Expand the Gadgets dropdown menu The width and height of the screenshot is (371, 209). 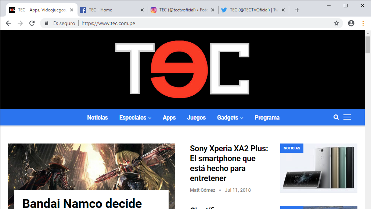pyautogui.click(x=230, y=118)
